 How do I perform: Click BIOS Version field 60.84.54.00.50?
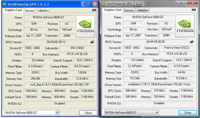tap(156, 41)
